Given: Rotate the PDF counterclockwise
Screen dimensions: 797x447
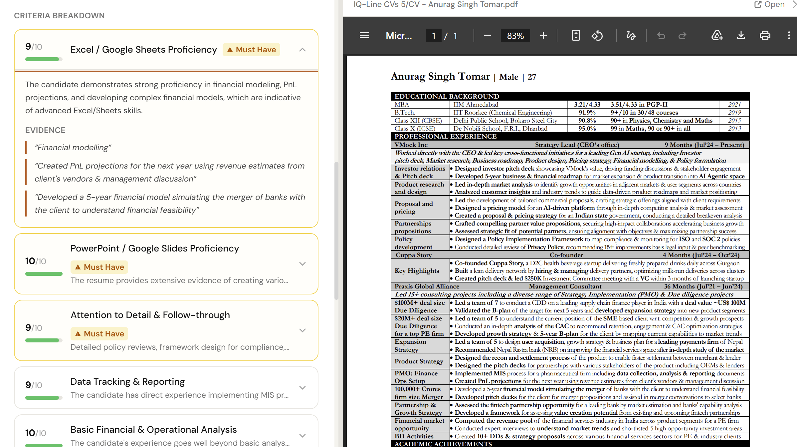Looking at the screenshot, I should [597, 36].
